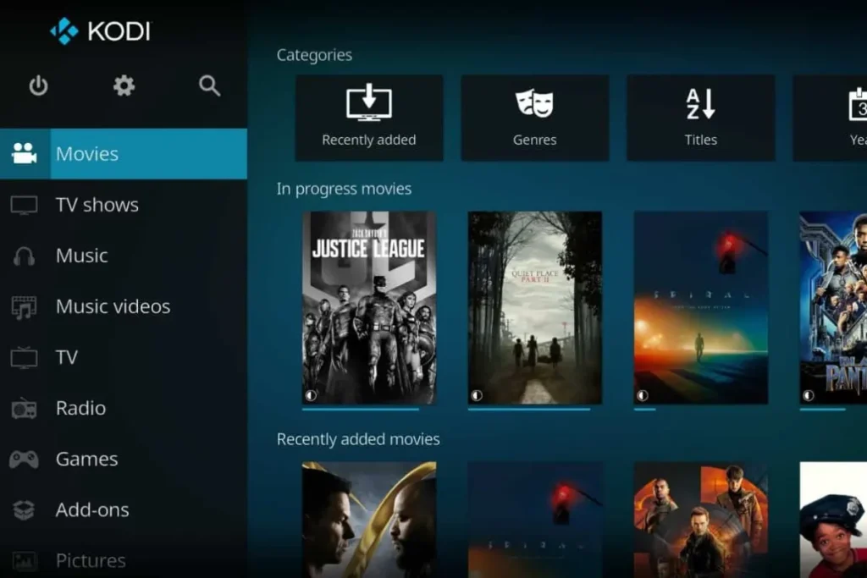867x578 pixels.
Task: Open the power options icon
Action: (38, 85)
